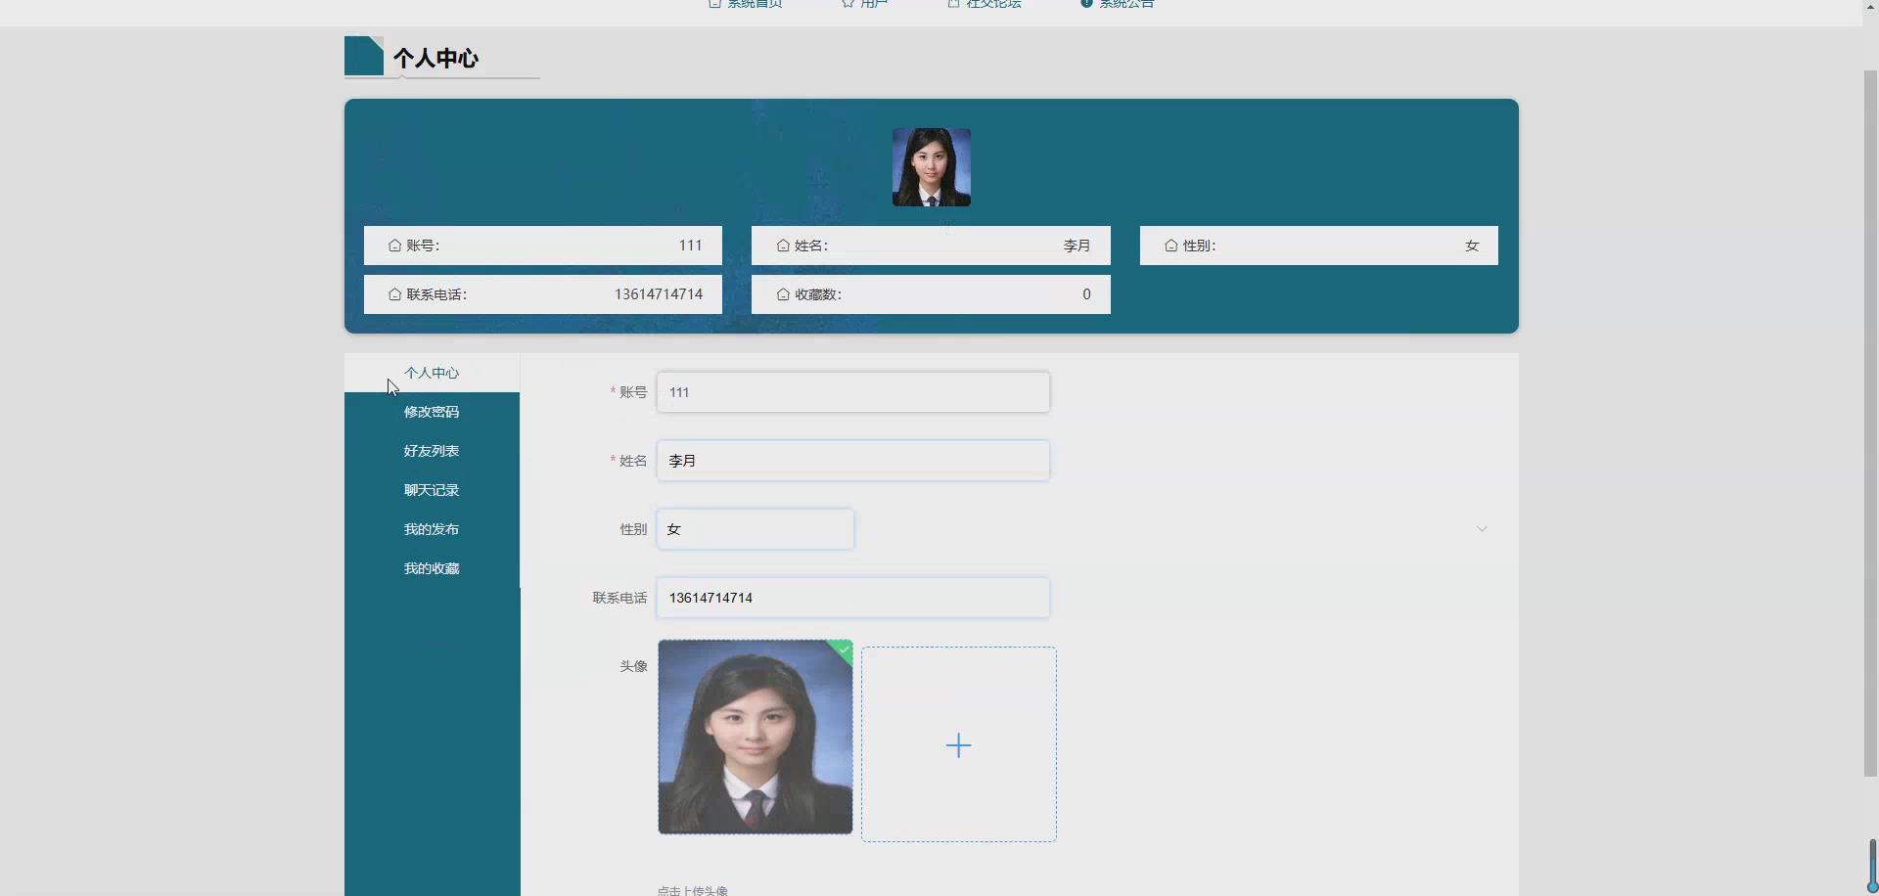Click the info icon next to 系统公告
The height and width of the screenshot is (896, 1879).
[x=1086, y=3]
